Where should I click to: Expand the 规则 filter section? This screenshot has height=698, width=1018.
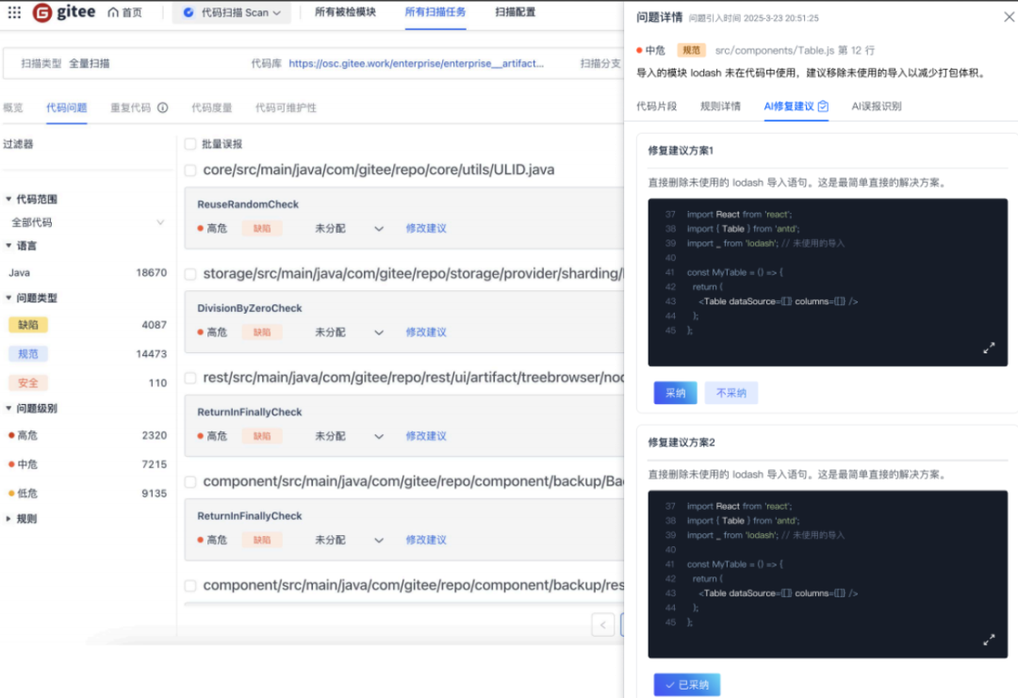click(9, 519)
